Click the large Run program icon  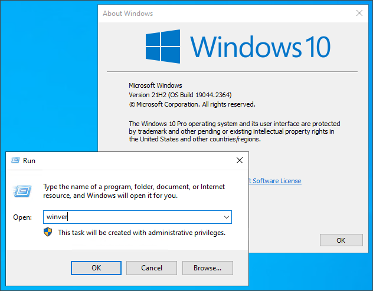click(22, 191)
